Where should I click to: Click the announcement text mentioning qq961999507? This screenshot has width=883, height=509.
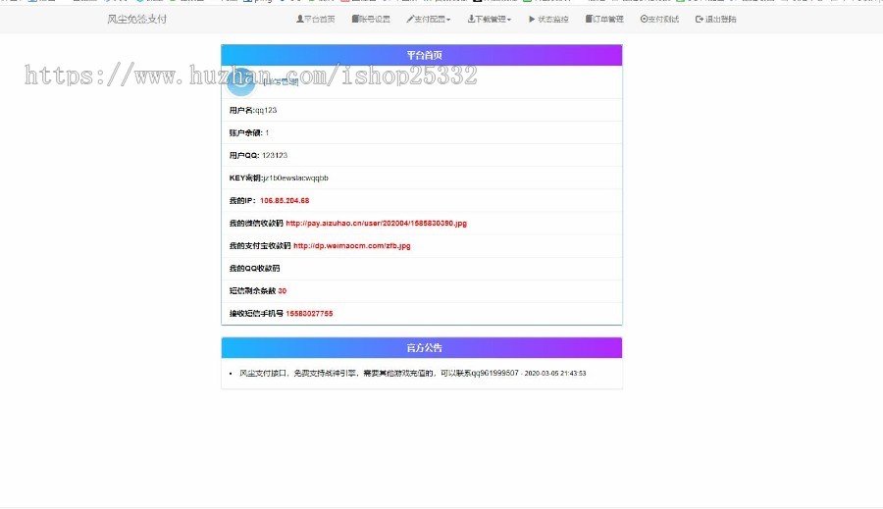pyautogui.click(x=379, y=374)
